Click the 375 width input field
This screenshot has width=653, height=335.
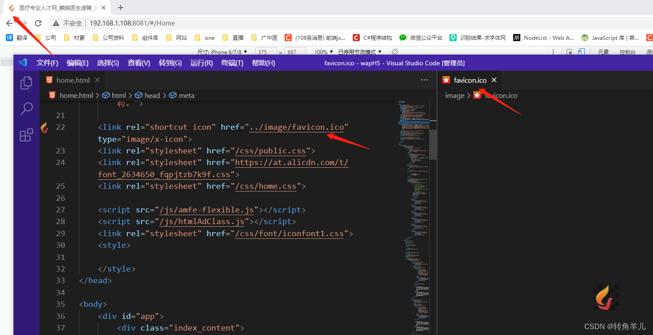pyautogui.click(x=266, y=52)
